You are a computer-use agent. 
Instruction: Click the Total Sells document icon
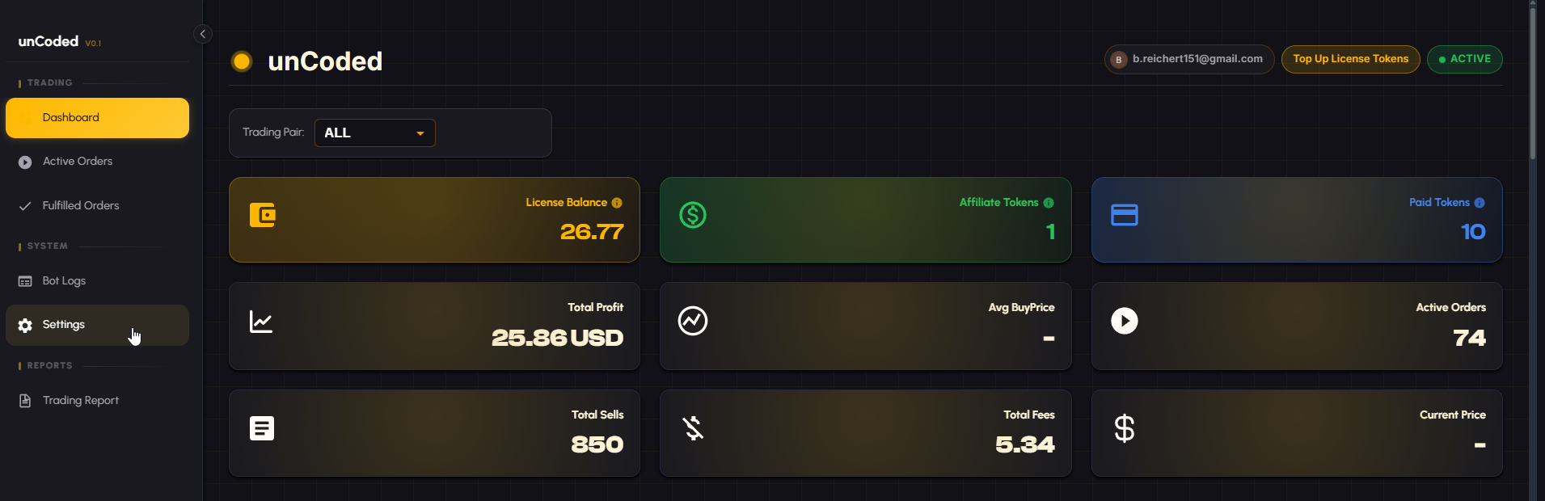(262, 428)
